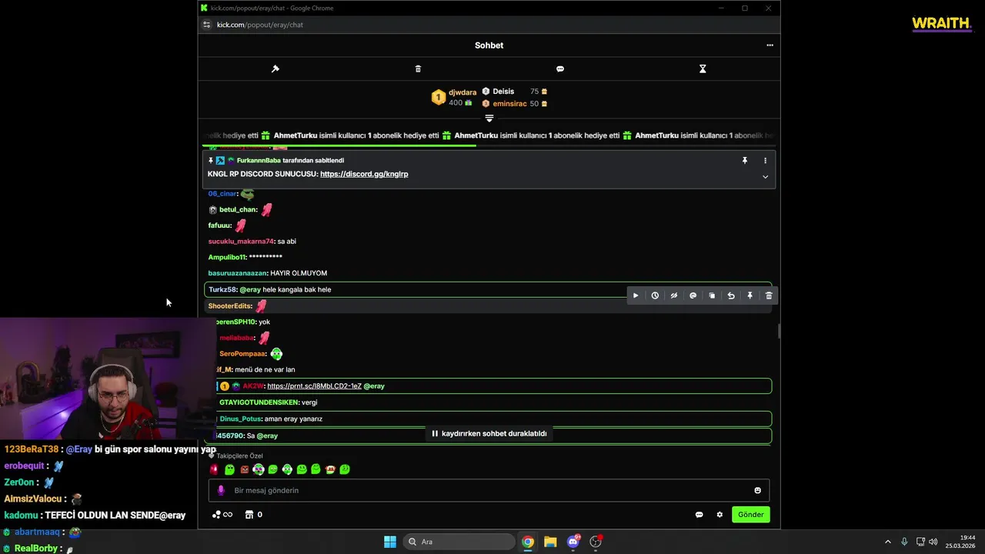Image resolution: width=985 pixels, height=554 pixels.
Task: Click the play icon on Turkz58 message
Action: click(636, 295)
